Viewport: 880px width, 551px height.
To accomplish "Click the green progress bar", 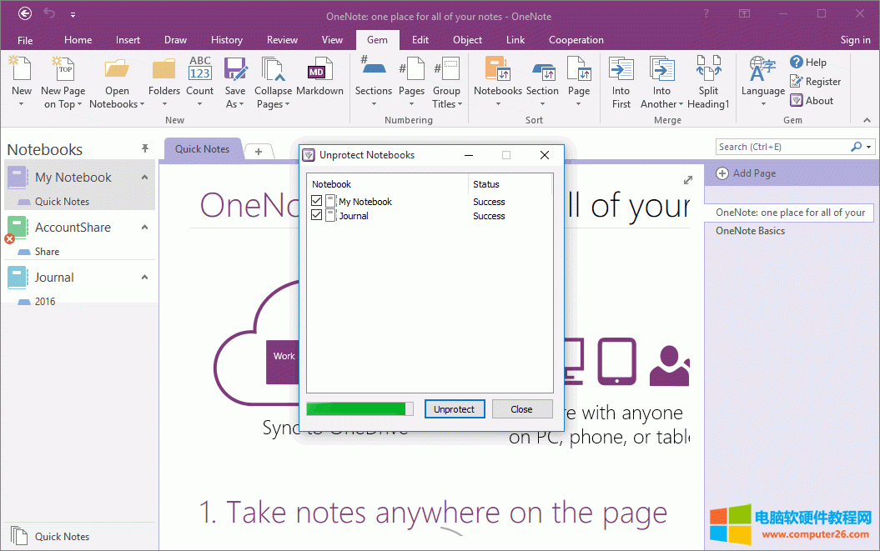I will (x=359, y=409).
